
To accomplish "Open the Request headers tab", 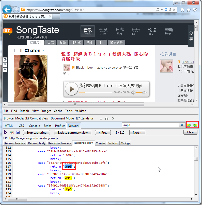I will click(15, 143).
